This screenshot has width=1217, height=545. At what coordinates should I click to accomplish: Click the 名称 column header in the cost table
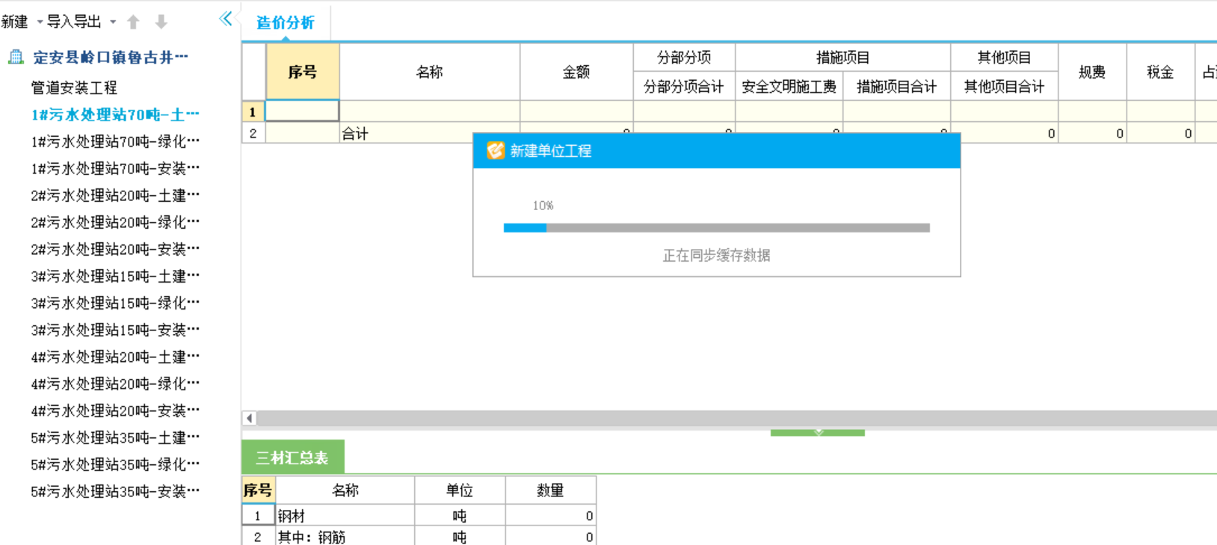[430, 72]
